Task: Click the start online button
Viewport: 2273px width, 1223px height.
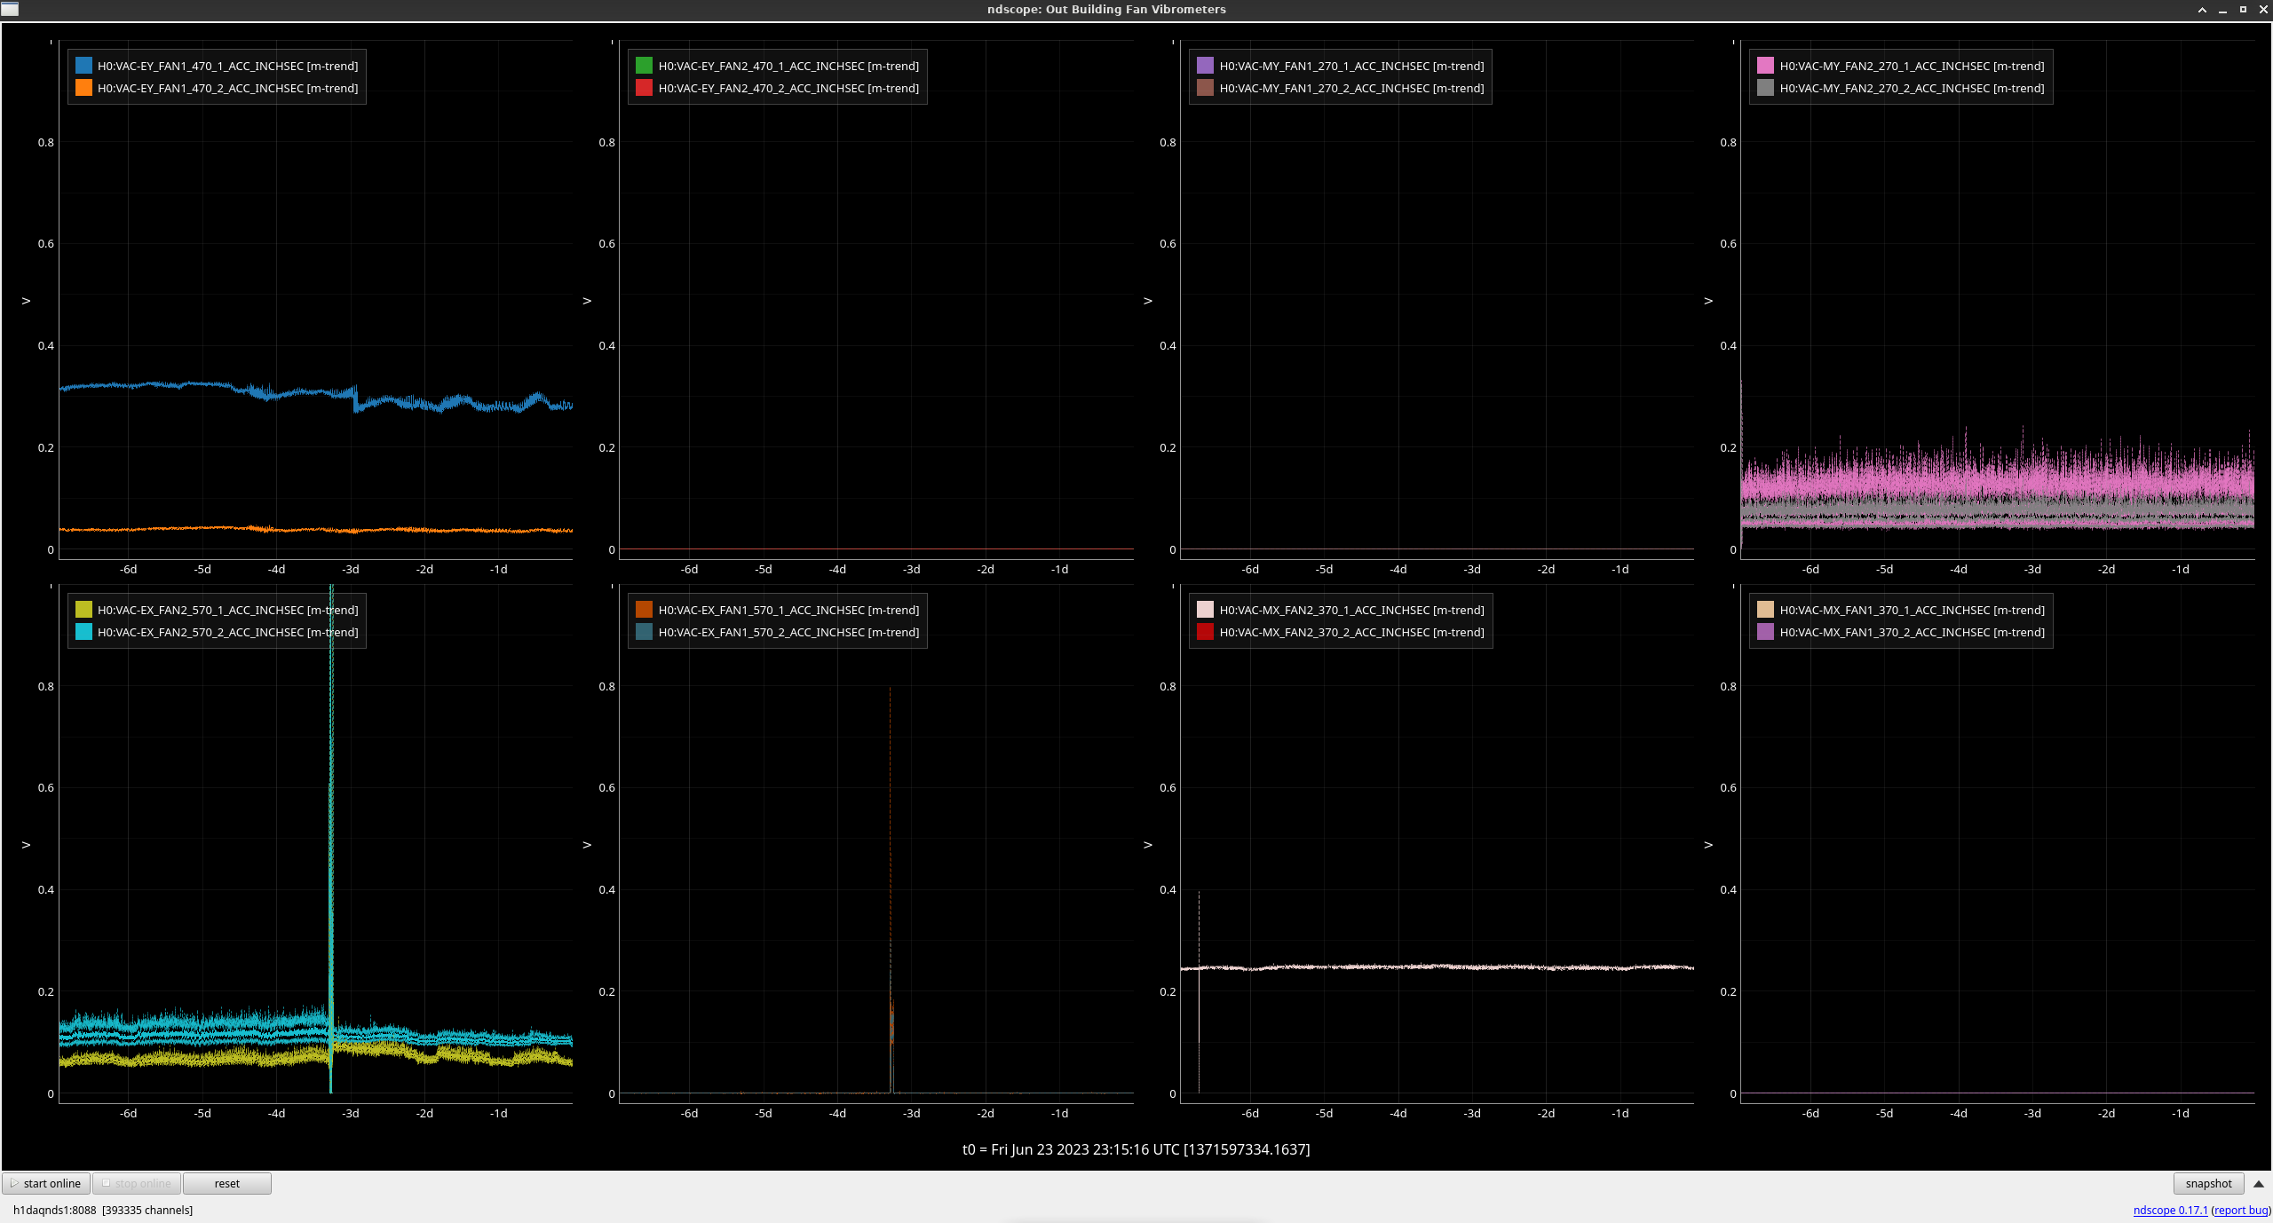Action: (46, 1184)
